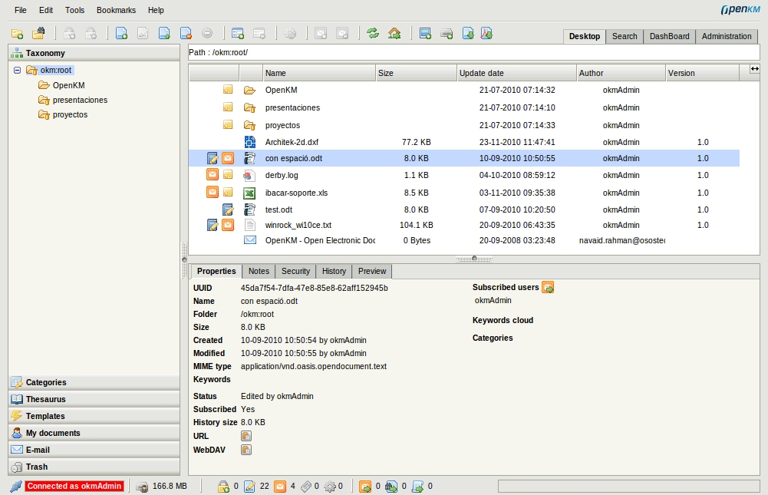Viewport: 768px width, 495px height.
Task: Click the Remove property group toolbar icon
Action: (259, 34)
